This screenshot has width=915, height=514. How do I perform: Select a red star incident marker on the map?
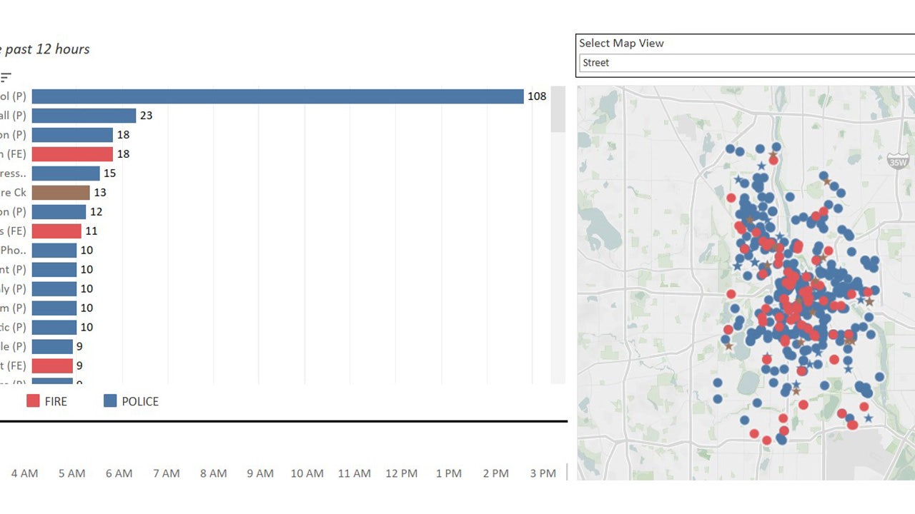(x=767, y=354)
